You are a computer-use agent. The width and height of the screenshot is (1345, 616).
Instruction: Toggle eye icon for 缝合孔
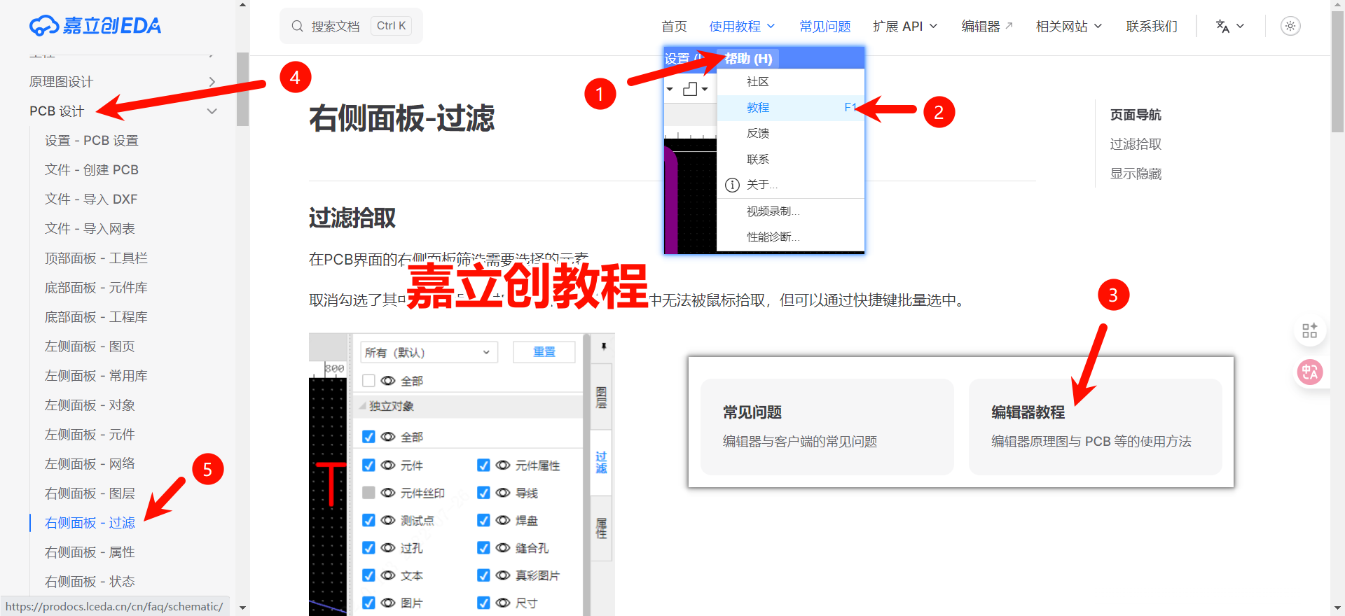click(x=503, y=548)
